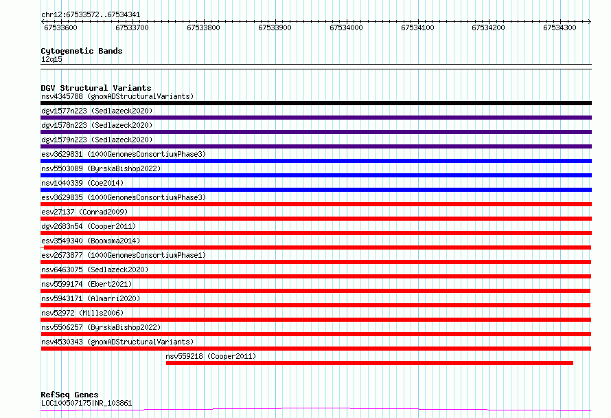Click the purple dgv1579n223 variant bar
Viewport: 611px width, 418px height.
click(x=316, y=146)
